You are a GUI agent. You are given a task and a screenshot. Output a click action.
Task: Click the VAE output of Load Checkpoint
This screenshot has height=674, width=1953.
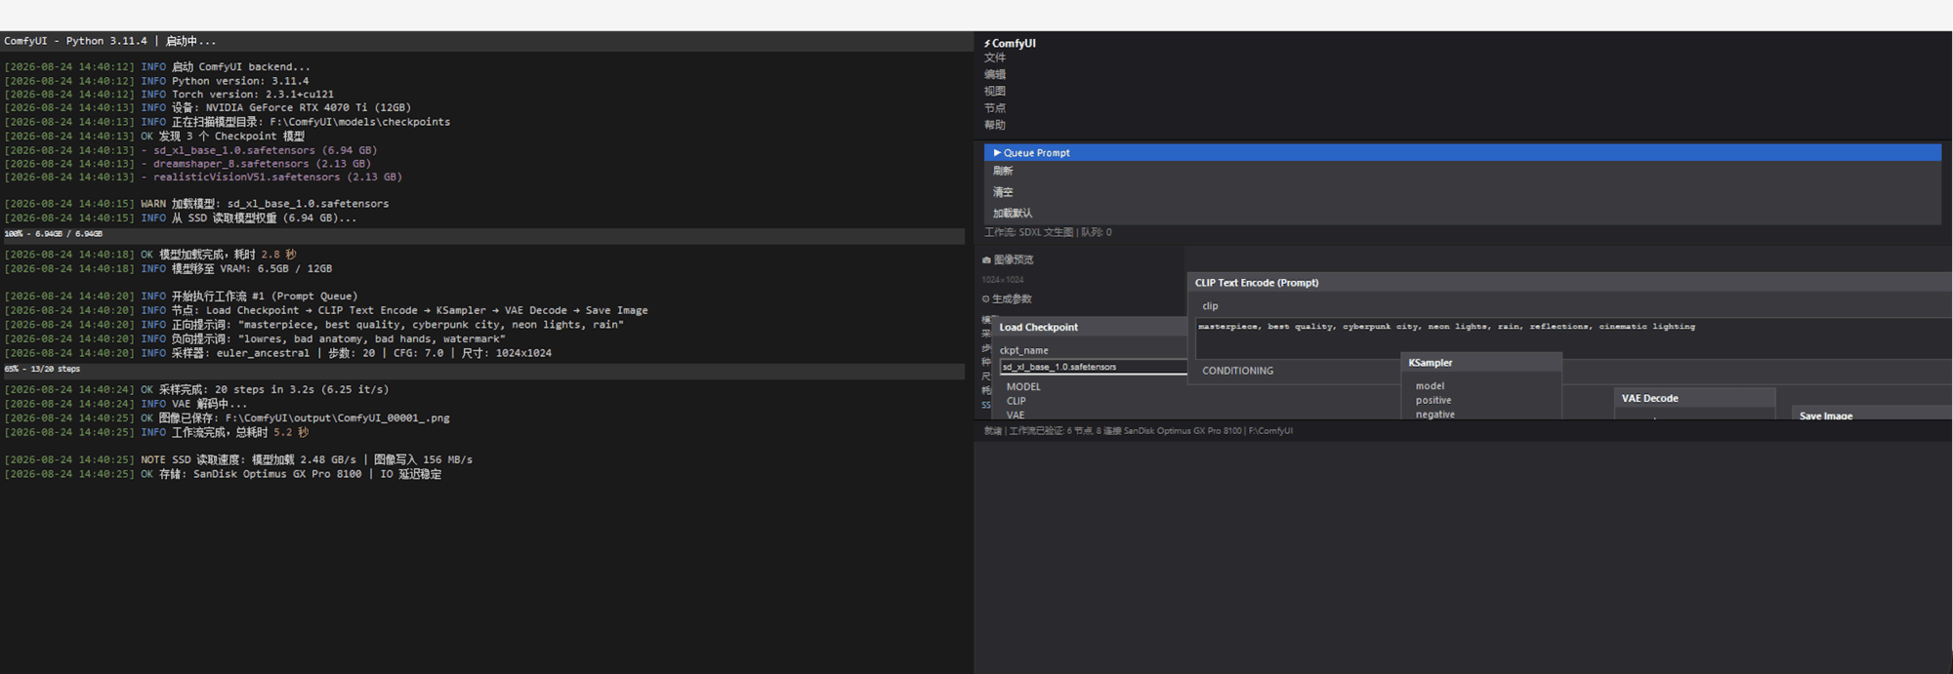tap(1015, 415)
